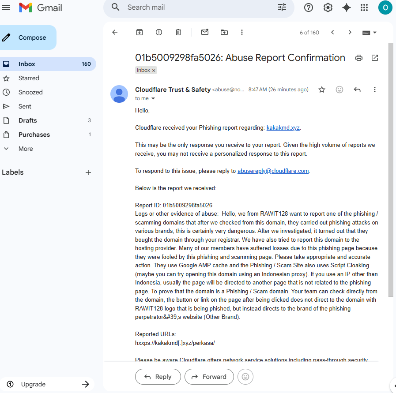Click the email vertical scrollbar

click(391, 169)
